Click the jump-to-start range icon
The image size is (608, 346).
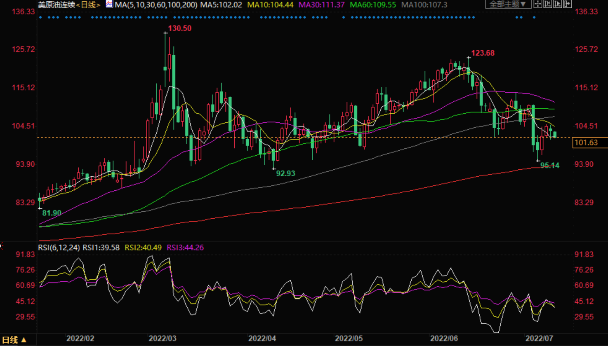point(548,5)
